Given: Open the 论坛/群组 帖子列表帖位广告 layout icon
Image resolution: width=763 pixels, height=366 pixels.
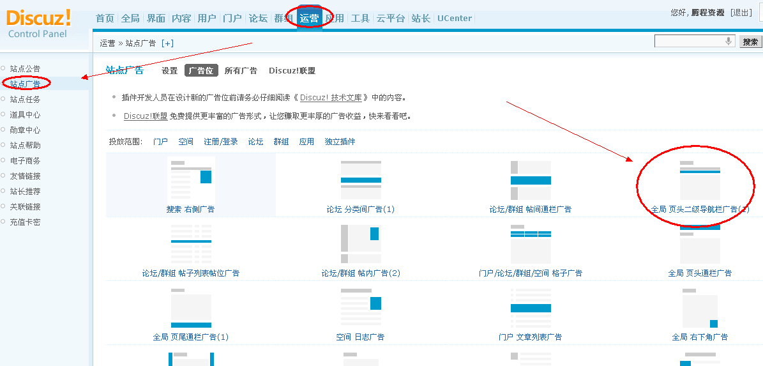Looking at the screenshot, I should point(191,245).
